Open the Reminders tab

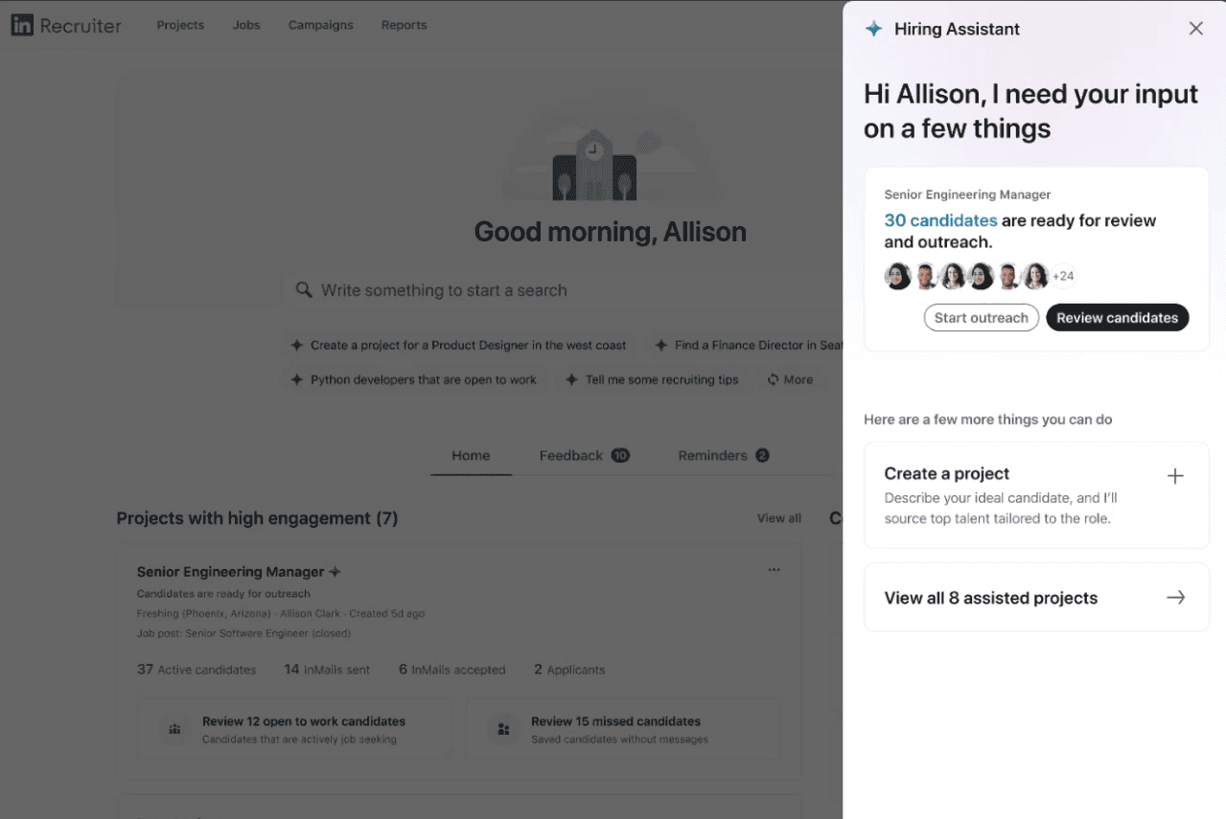tap(711, 456)
